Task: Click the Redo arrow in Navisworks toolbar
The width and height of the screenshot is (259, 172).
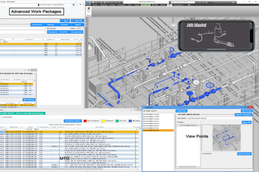Action: (111, 2)
